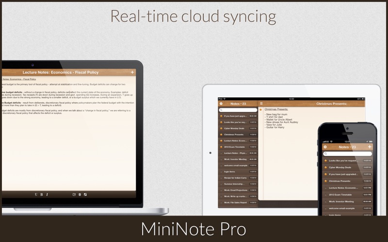The image size is (388, 242).
Task: Delete the note using the laptop trash icon
Action: tap(80, 195)
